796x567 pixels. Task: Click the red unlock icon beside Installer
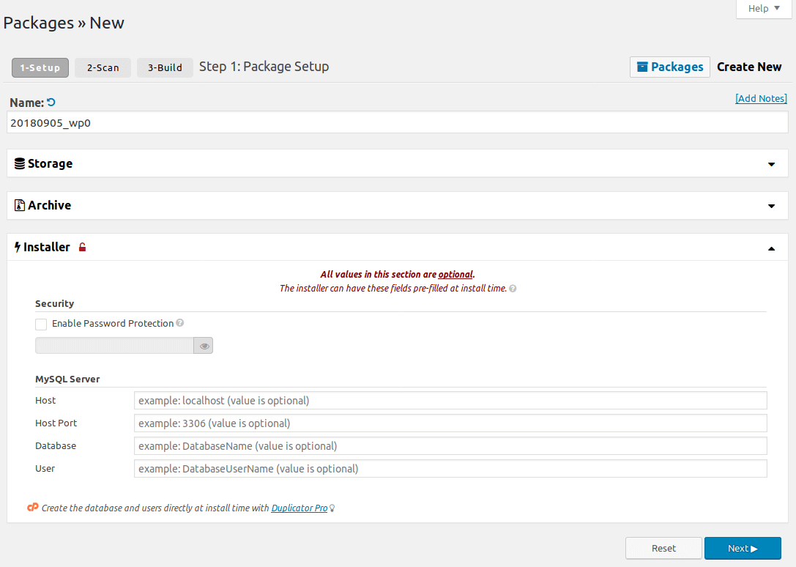coord(83,248)
